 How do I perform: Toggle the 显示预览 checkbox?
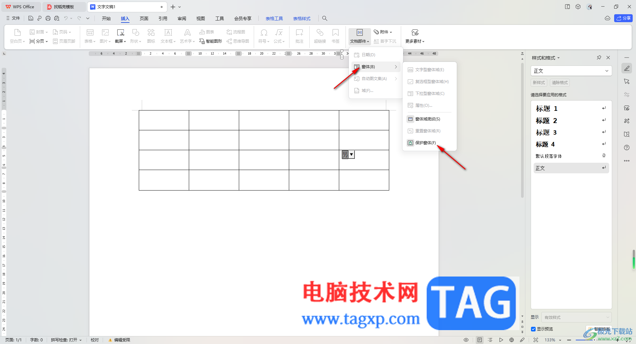pyautogui.click(x=533, y=329)
